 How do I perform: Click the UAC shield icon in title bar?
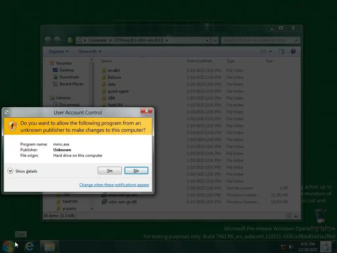pos(7,112)
